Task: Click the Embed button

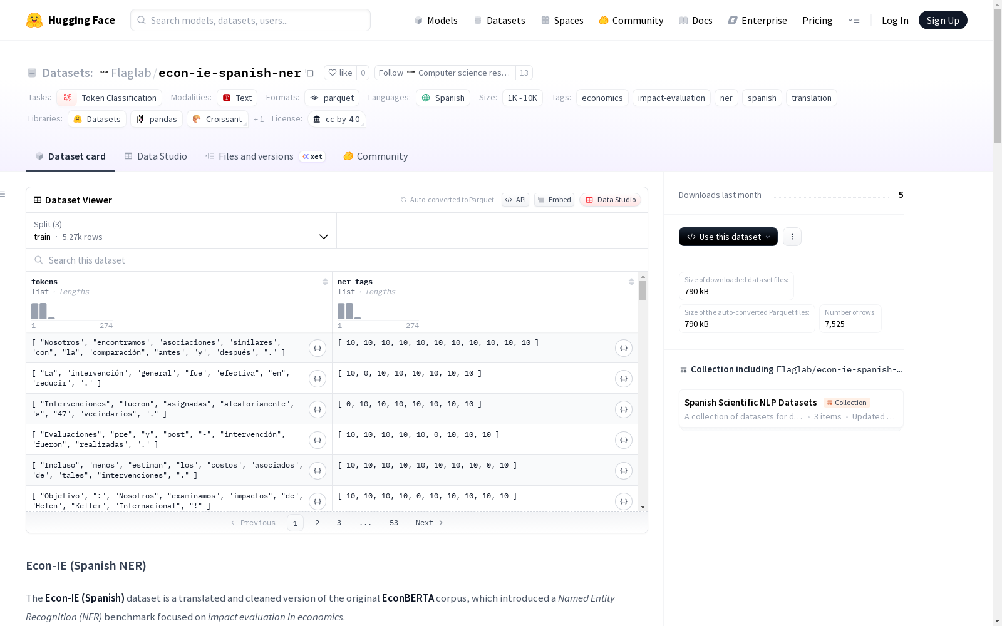Action: pos(554,200)
